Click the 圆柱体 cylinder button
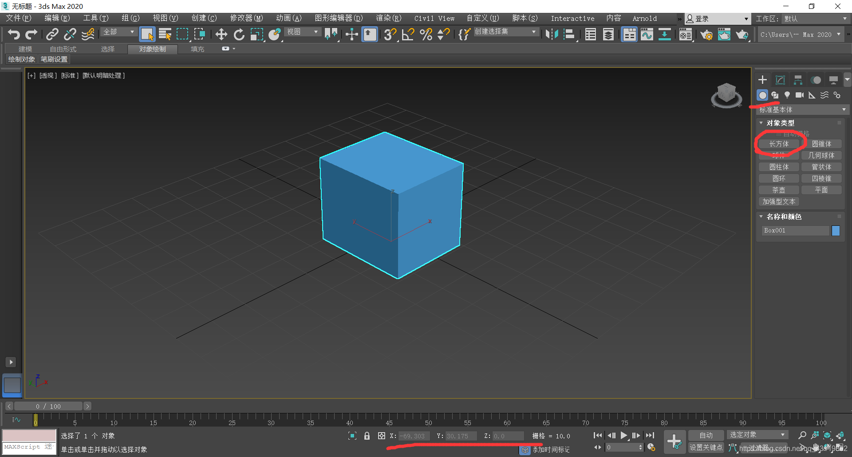Image resolution: width=852 pixels, height=457 pixels. pos(779,167)
